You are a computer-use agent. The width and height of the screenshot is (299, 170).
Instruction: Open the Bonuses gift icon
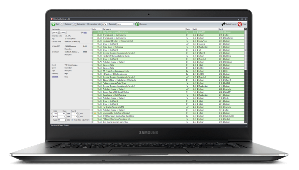point(137,24)
